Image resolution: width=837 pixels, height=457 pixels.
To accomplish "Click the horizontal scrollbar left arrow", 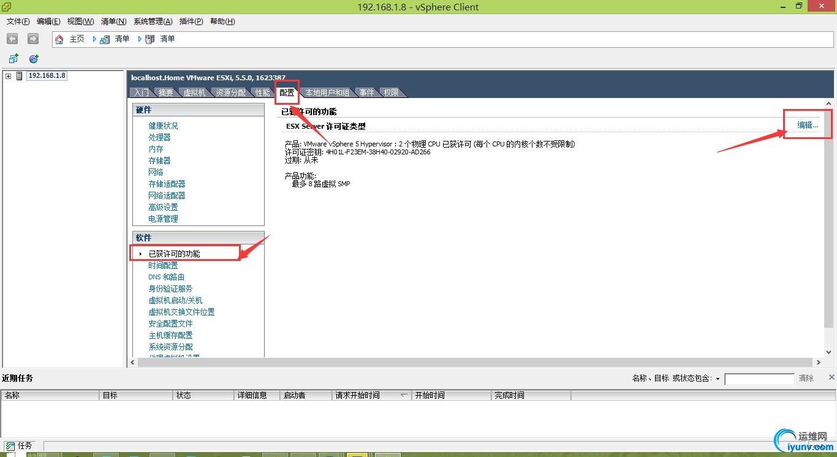I will (x=134, y=363).
